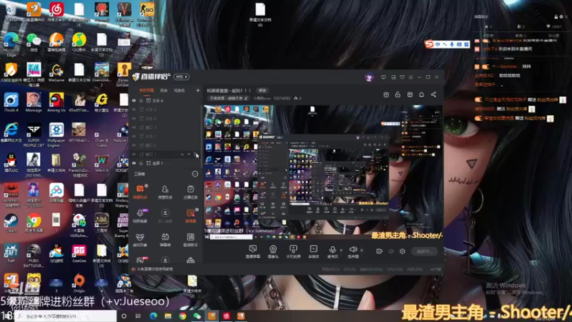Add a new scene with plus button

tap(198, 91)
